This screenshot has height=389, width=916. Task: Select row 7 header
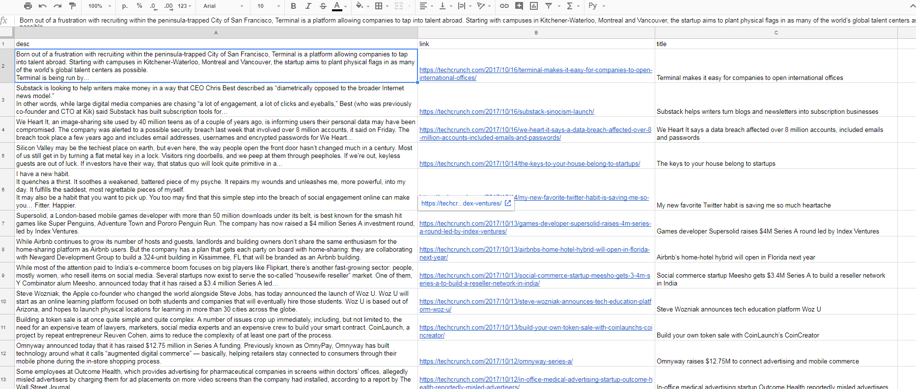tap(7, 223)
